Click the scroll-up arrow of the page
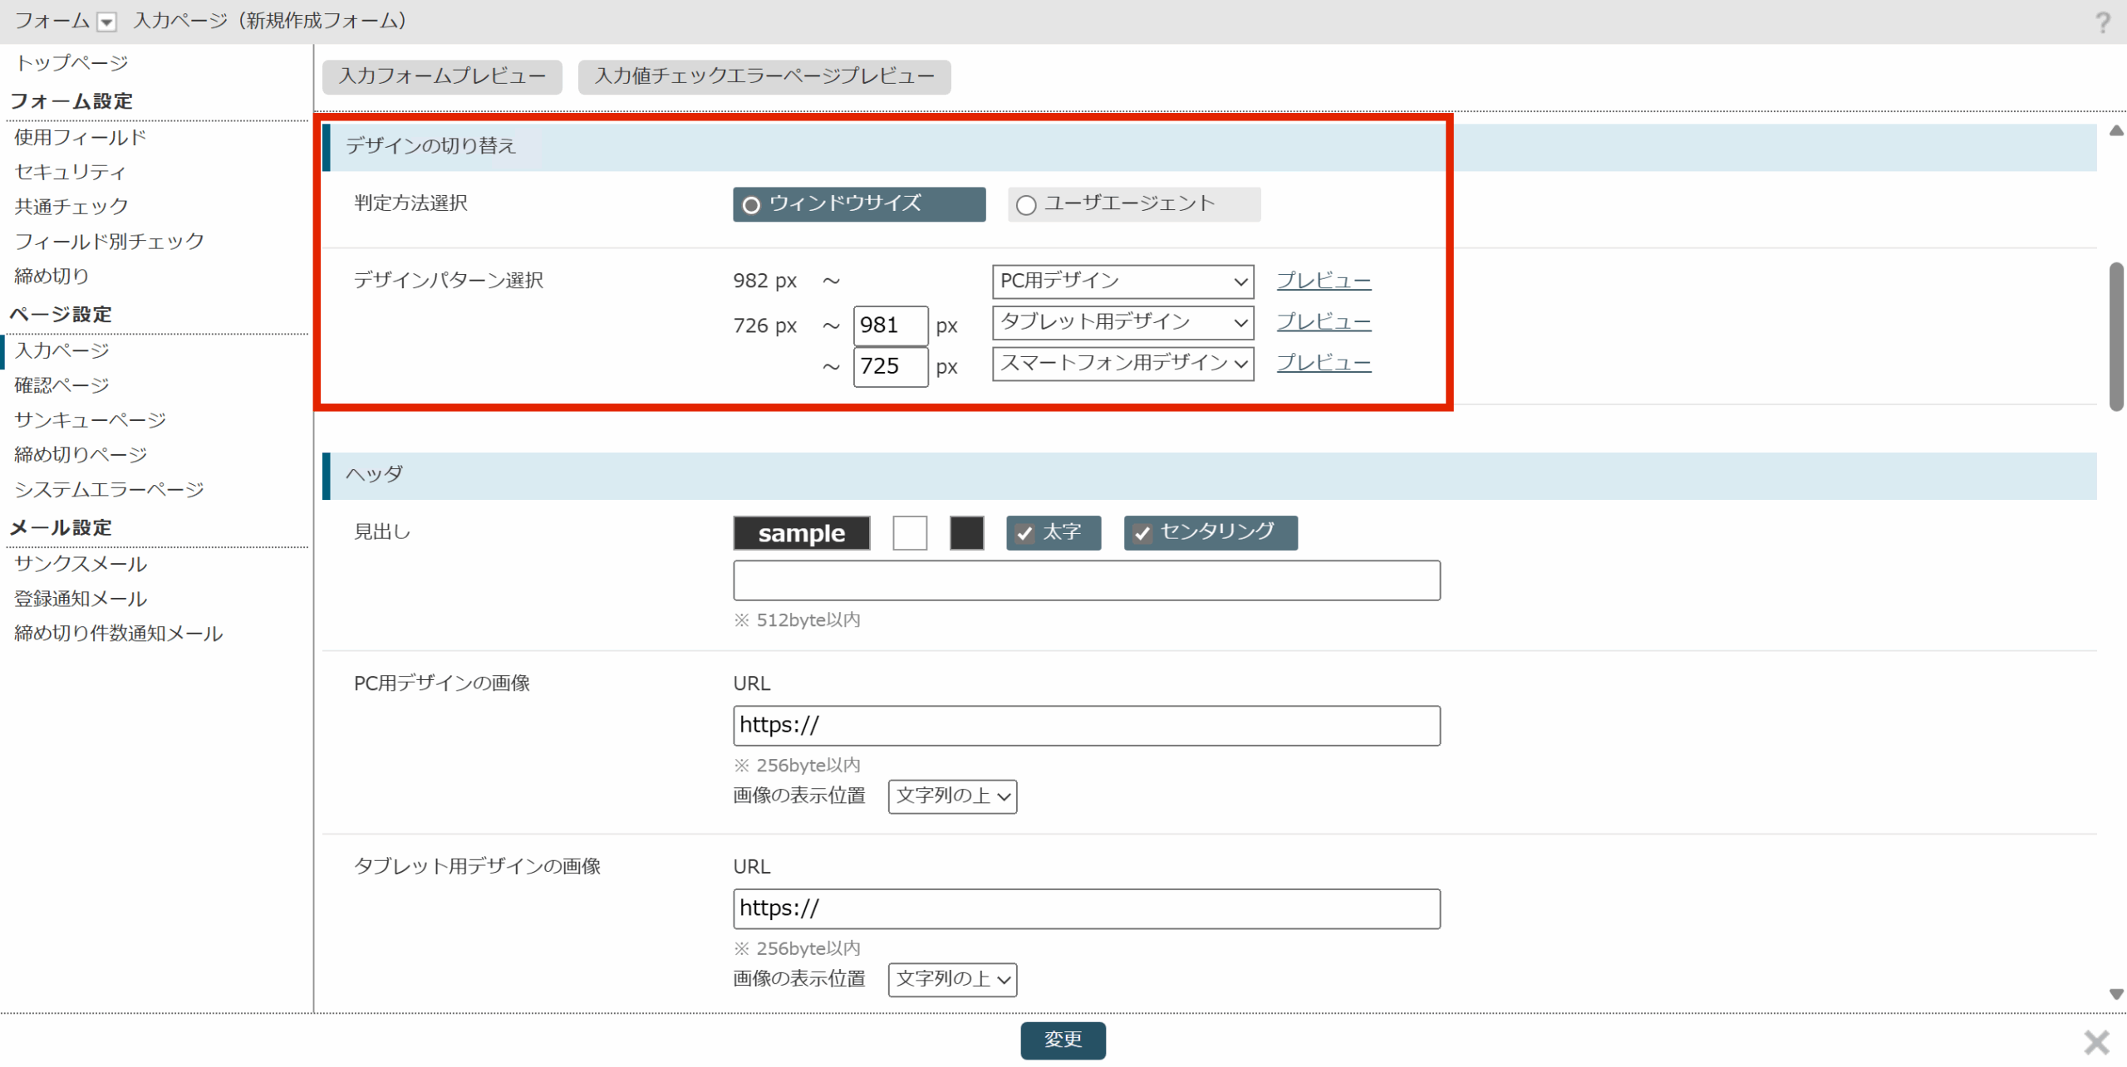The height and width of the screenshot is (1067, 2127). coord(2116,131)
